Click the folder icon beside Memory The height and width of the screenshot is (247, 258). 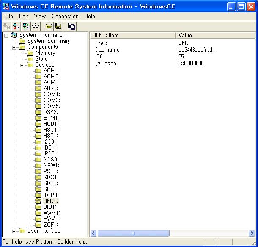click(30, 53)
